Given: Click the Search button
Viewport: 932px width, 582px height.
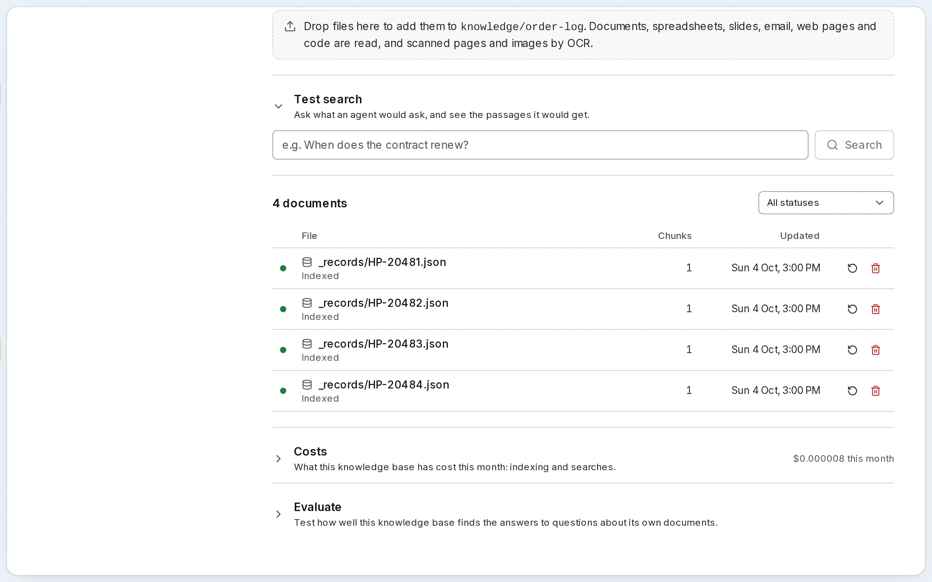Looking at the screenshot, I should pyautogui.click(x=854, y=145).
